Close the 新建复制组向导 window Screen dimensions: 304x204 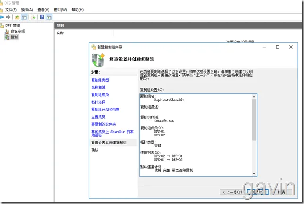(291, 47)
